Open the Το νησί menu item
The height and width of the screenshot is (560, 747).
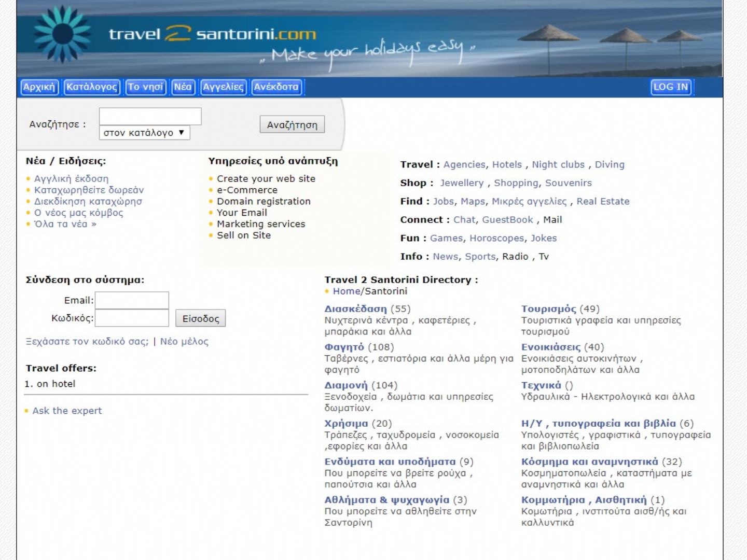pos(145,87)
